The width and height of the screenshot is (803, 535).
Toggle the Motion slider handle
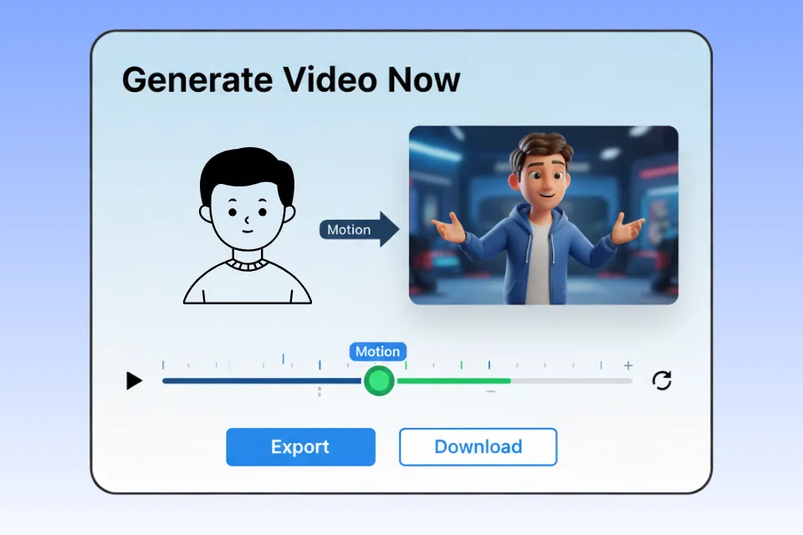[378, 381]
